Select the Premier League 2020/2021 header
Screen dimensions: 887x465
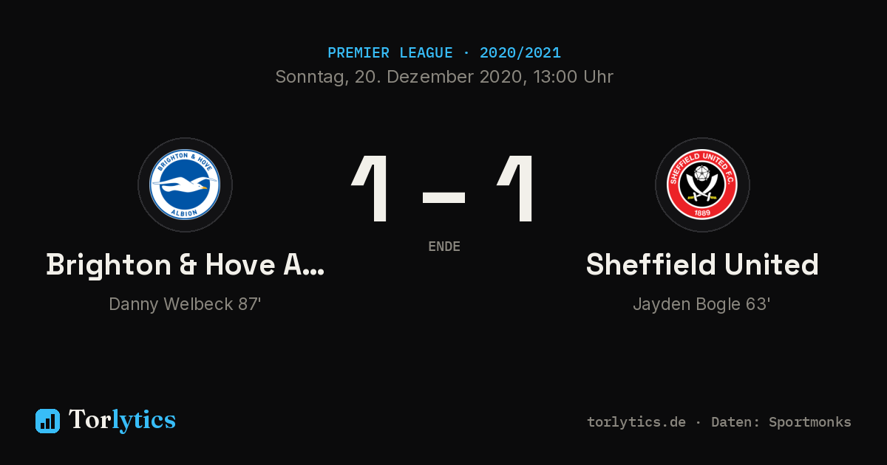click(443, 53)
